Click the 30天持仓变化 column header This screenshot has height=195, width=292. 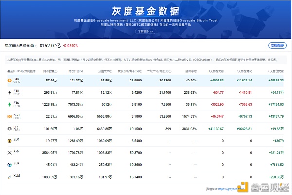(x=275, y=71)
